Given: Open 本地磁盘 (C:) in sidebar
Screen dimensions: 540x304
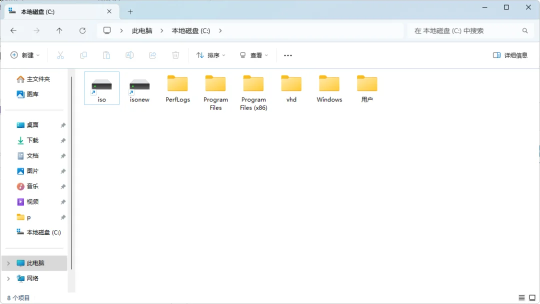Looking at the screenshot, I should [39, 232].
